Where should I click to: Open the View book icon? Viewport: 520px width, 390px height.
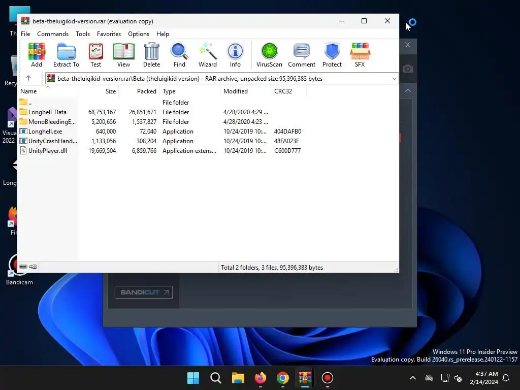coord(124,55)
